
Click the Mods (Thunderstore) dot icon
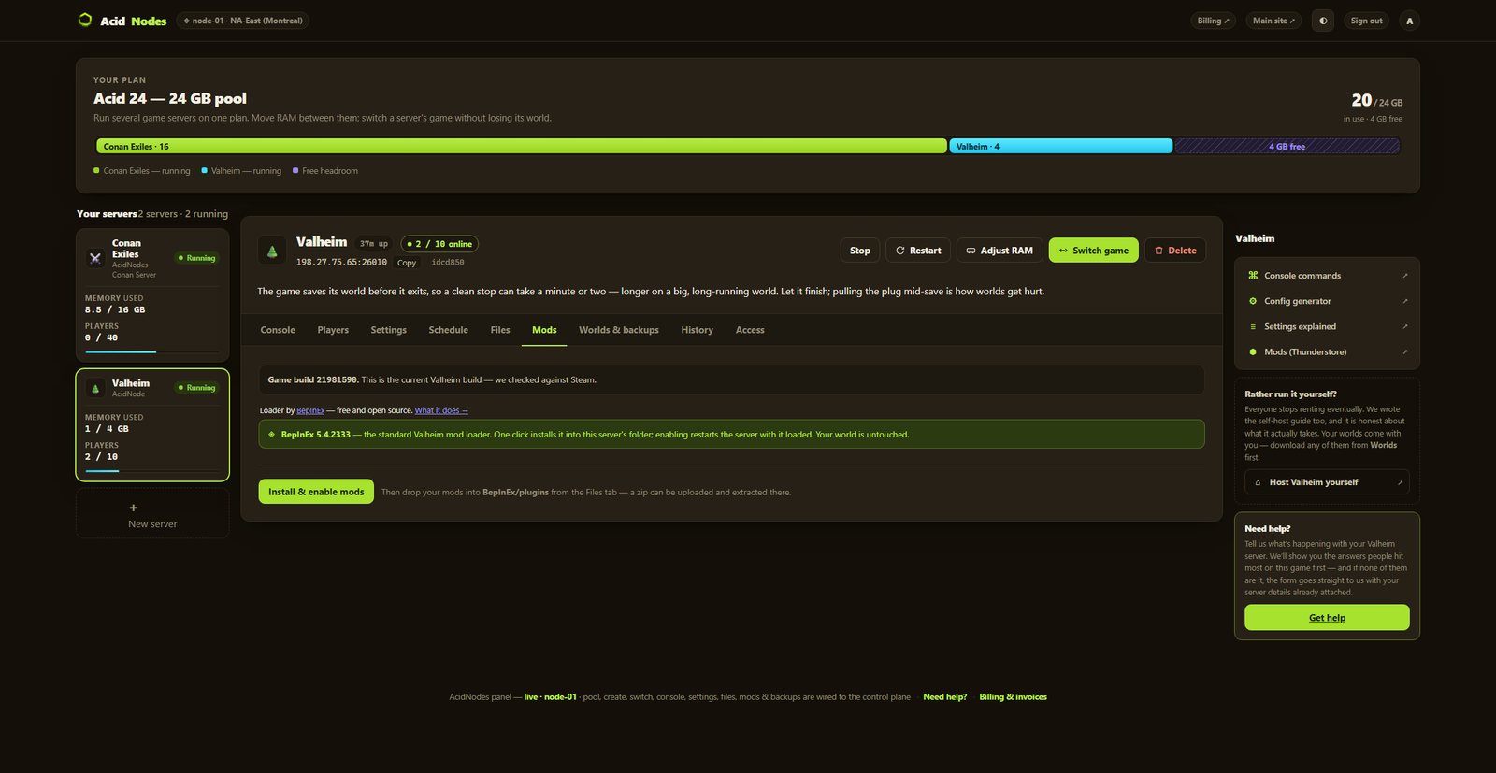(x=1253, y=351)
